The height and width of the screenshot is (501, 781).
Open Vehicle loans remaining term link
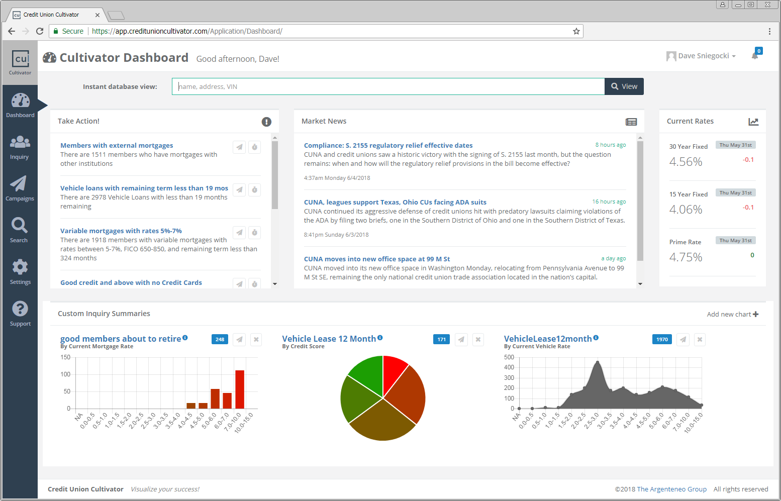144,188
